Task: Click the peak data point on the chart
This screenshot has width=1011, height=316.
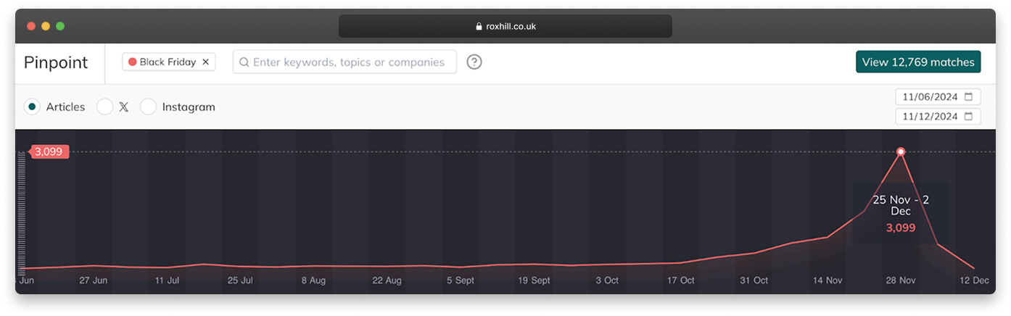Action: tap(901, 151)
